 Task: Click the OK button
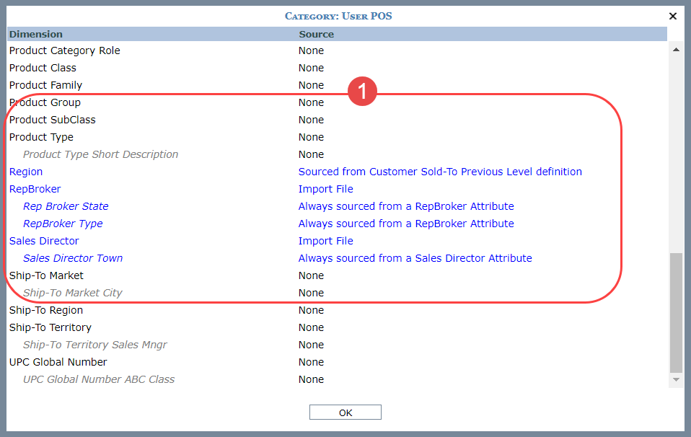[345, 412]
